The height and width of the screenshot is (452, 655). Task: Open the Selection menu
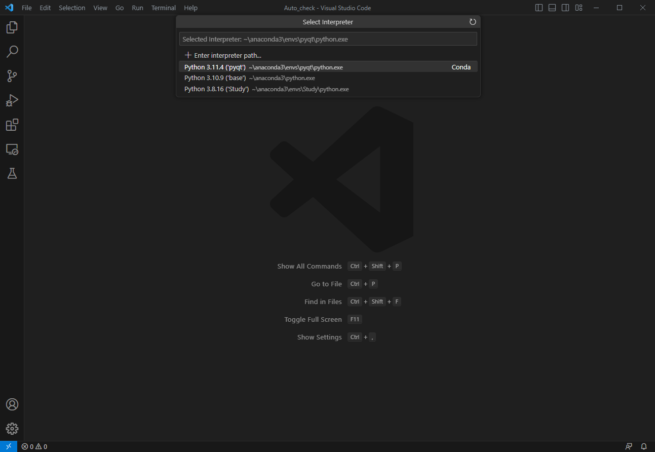(72, 8)
